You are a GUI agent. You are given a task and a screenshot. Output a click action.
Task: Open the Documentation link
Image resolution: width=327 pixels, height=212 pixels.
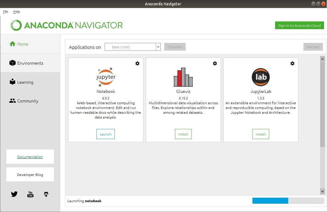pos(30,157)
